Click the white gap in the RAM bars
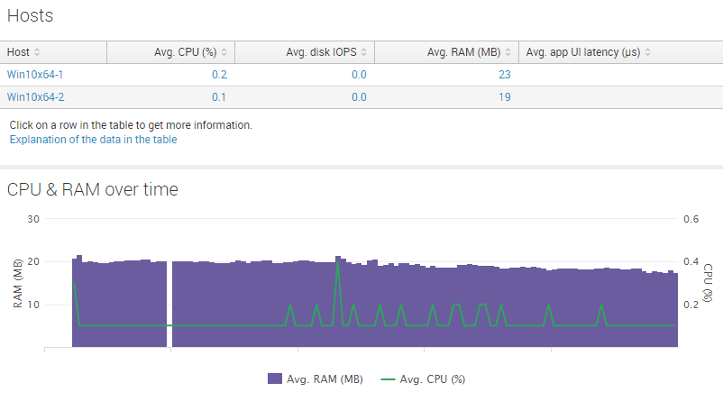The image size is (723, 401). [x=169, y=305]
